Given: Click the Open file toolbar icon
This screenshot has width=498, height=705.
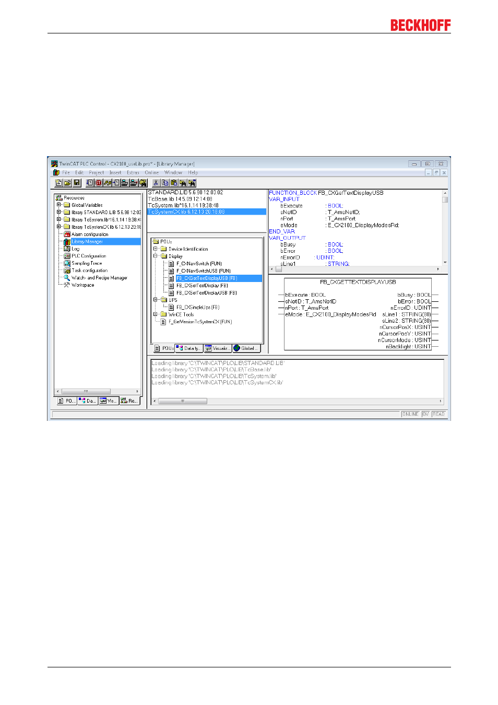Looking at the screenshot, I should coord(68,183).
